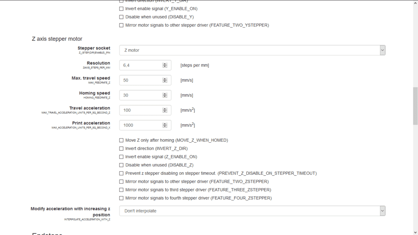The width and height of the screenshot is (418, 235).
Task: Click the Print acceleration spinner arrows
Action: [165, 125]
